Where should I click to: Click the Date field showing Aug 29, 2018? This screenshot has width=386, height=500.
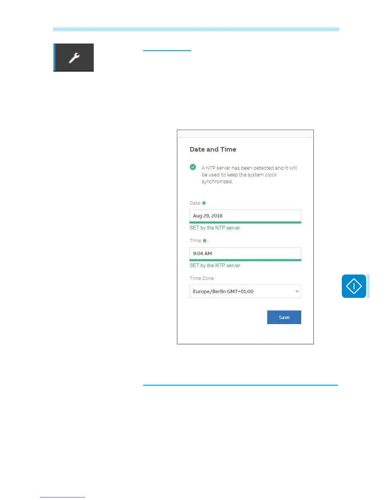(245, 216)
